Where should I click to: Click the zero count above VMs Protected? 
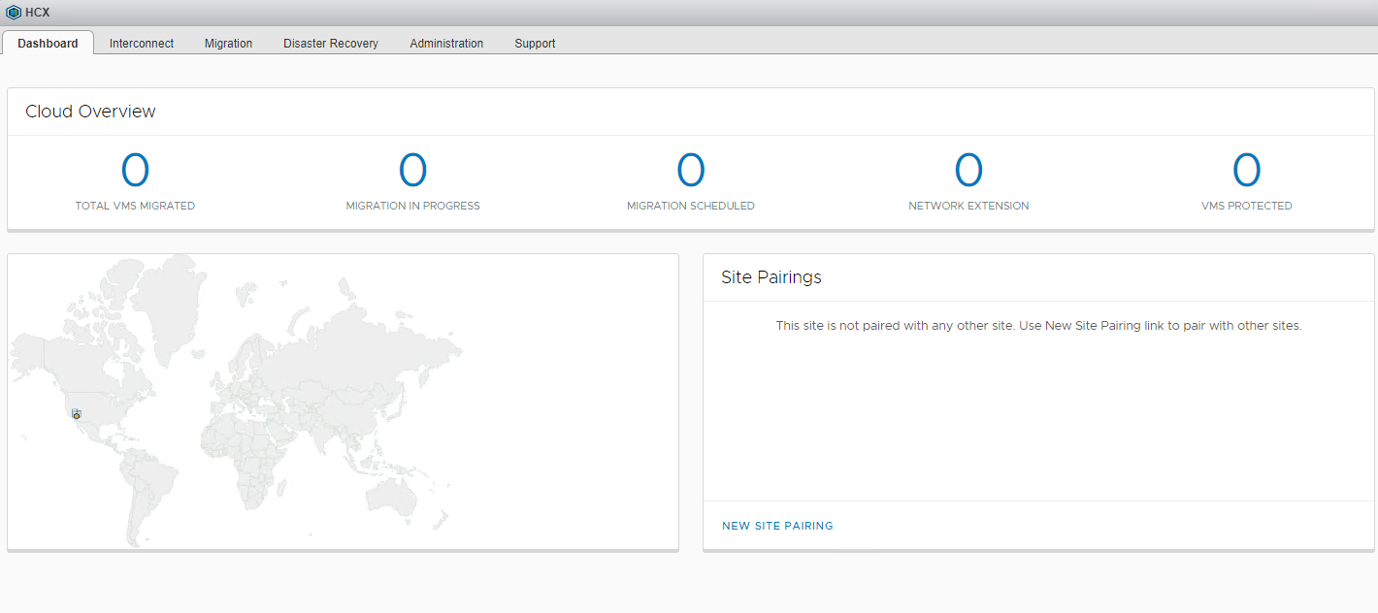click(x=1246, y=171)
